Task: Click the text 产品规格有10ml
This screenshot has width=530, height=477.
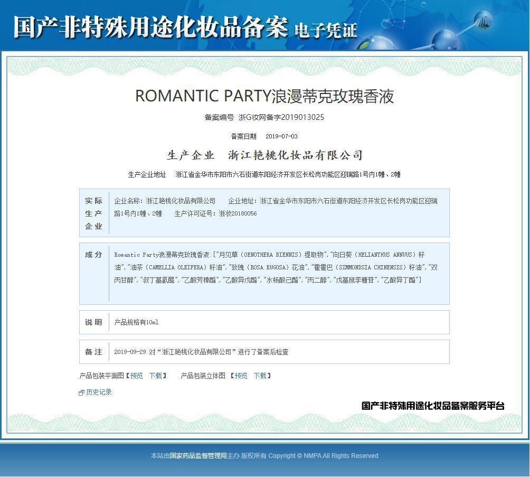Action: pos(137,322)
